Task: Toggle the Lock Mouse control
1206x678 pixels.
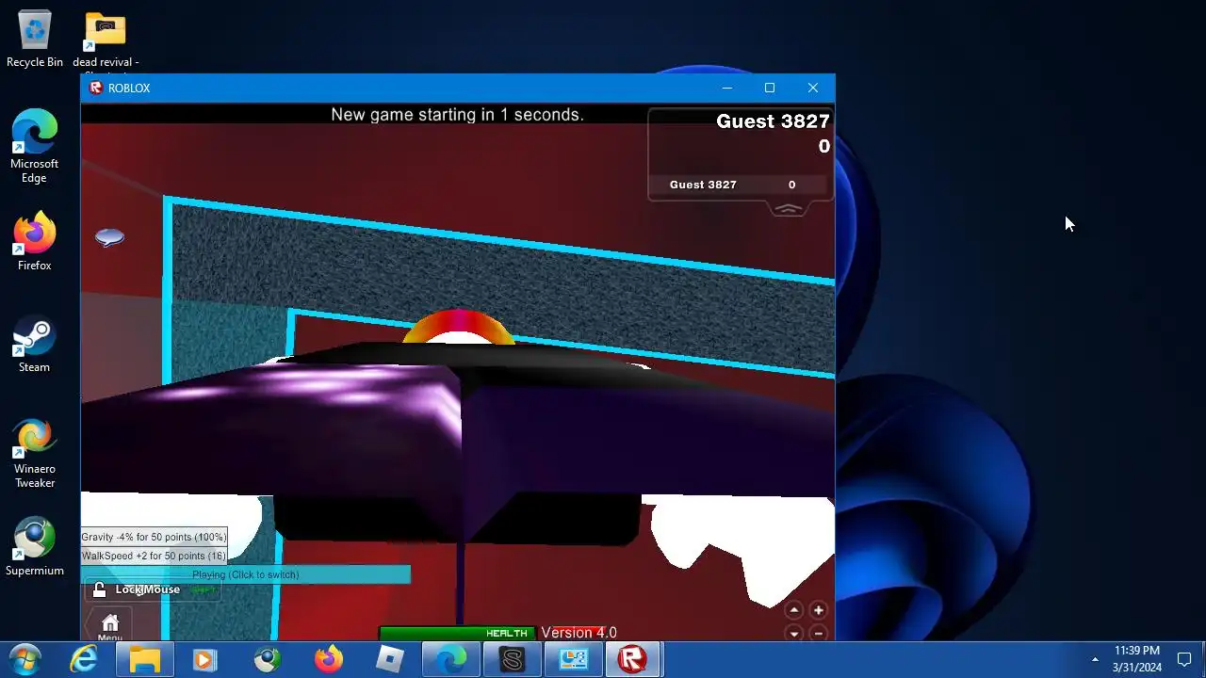Action: (151, 589)
